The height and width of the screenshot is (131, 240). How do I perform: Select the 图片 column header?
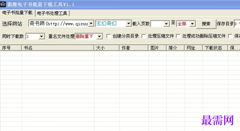tap(157, 48)
